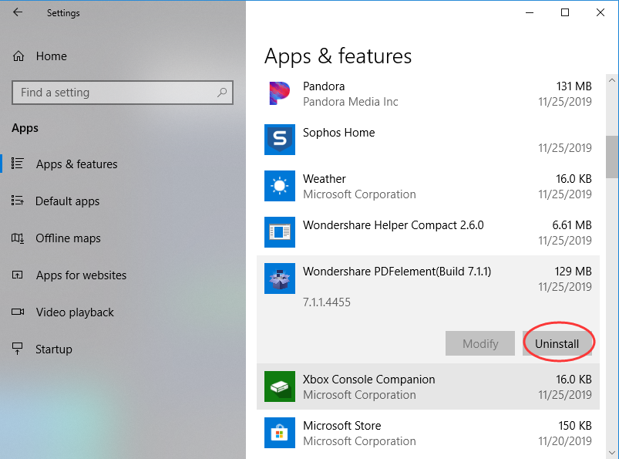Open Home via the house icon

(19, 56)
